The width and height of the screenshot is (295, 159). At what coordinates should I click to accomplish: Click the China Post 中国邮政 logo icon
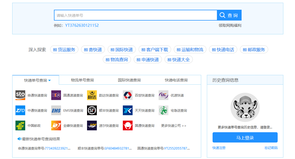(20, 125)
